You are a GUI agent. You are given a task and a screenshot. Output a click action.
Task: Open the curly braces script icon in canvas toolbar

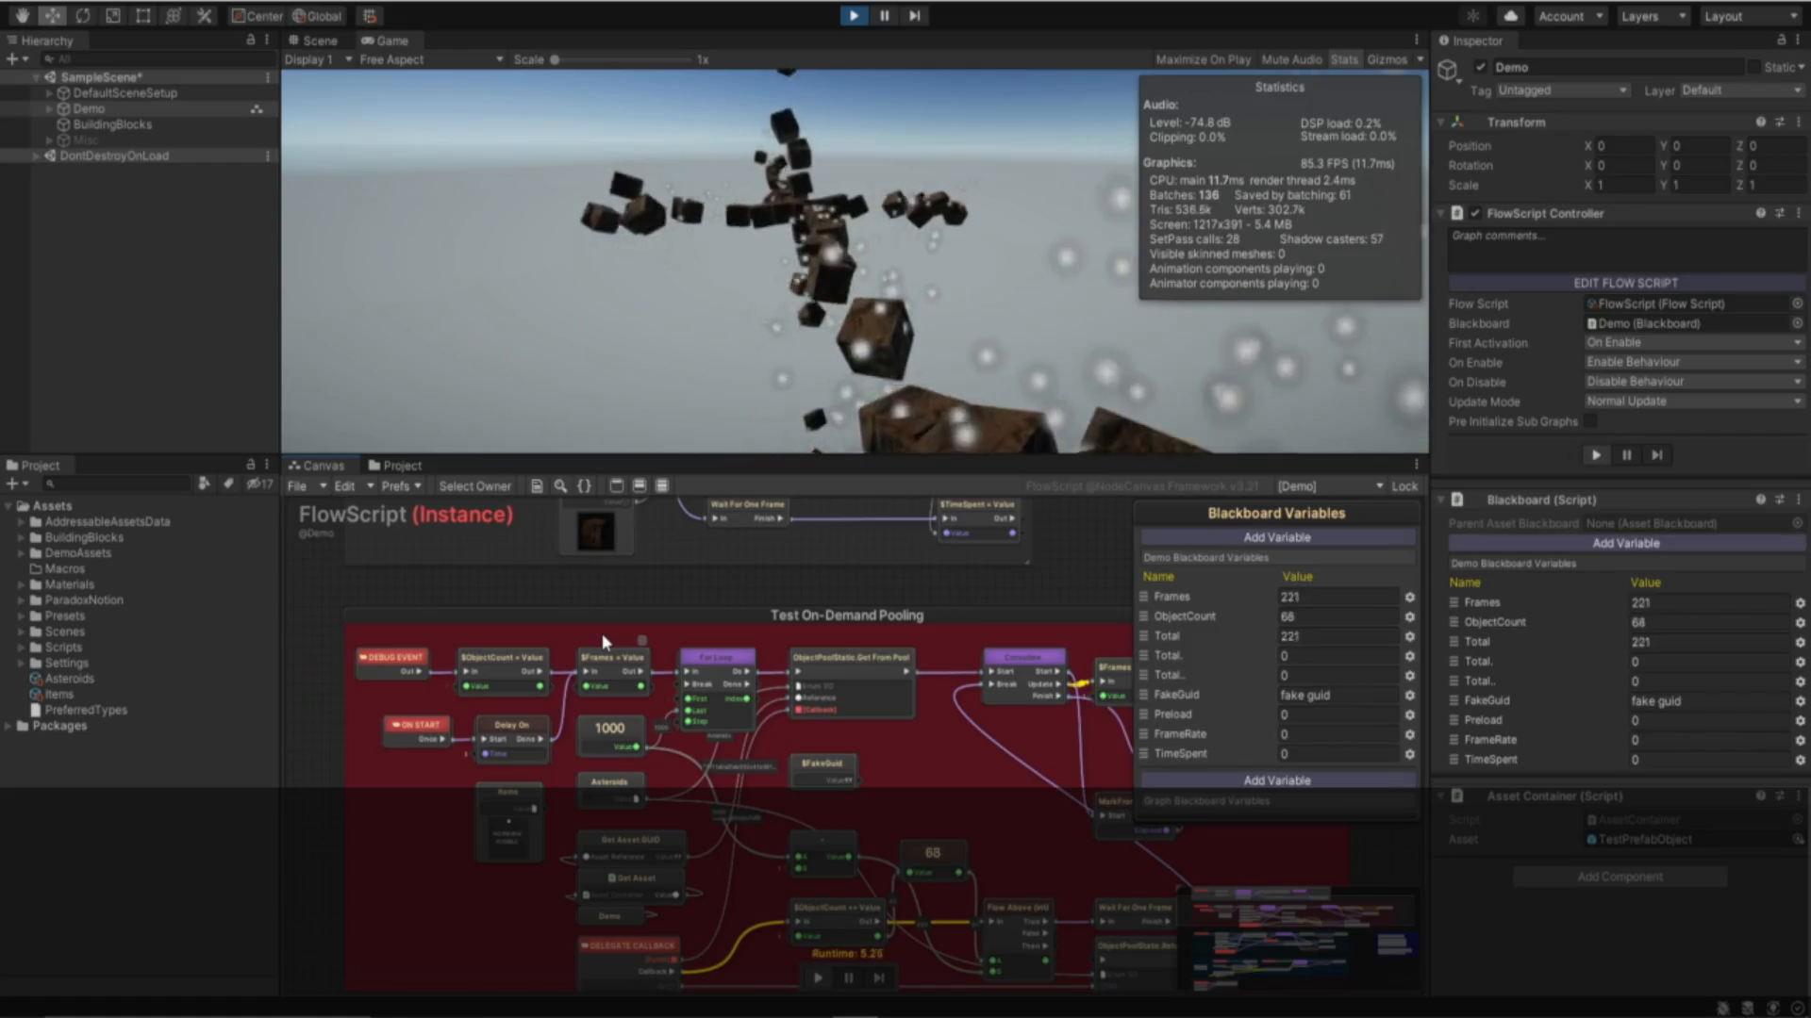click(x=584, y=486)
